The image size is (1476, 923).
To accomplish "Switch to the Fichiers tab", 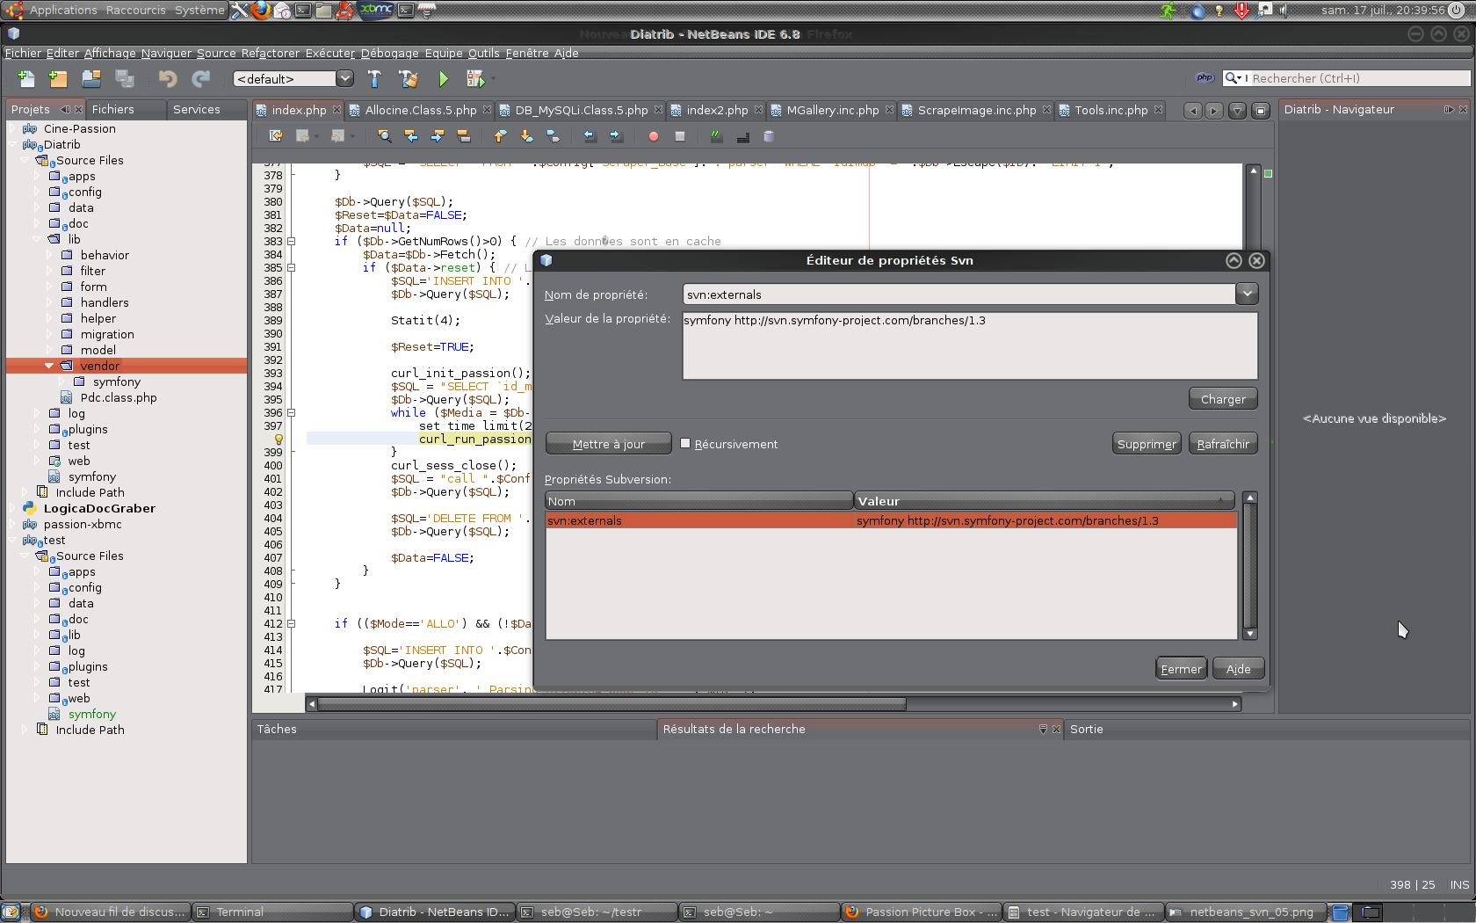I will point(113,109).
